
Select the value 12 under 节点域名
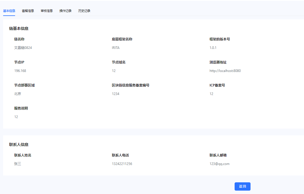point(114,71)
